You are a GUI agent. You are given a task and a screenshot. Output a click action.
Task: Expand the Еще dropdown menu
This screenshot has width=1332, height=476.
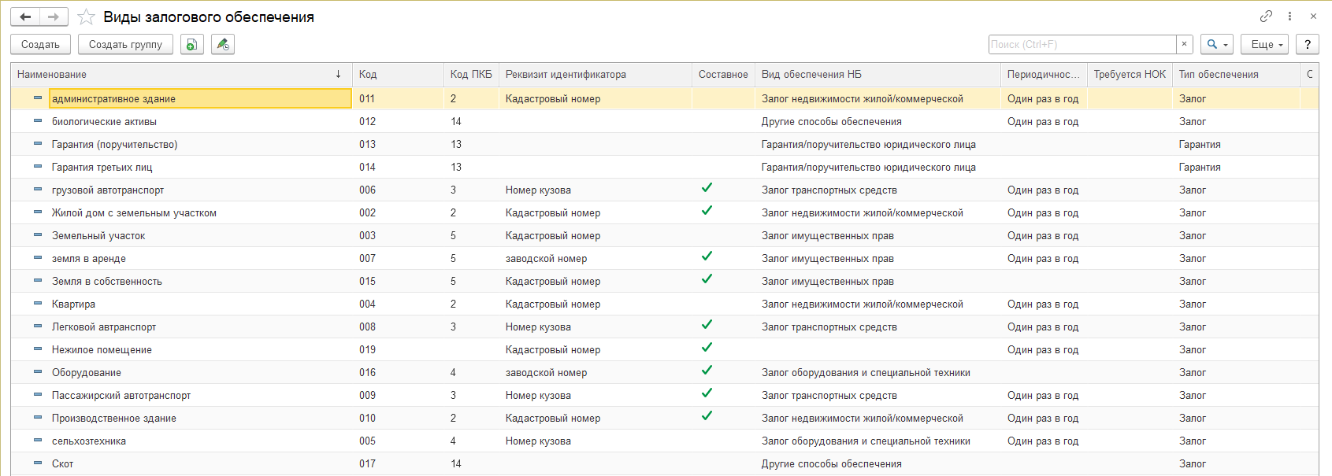pos(1265,45)
